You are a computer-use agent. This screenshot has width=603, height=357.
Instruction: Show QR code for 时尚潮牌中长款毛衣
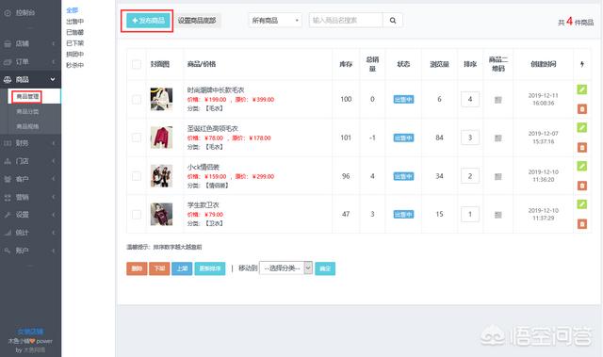(x=498, y=100)
